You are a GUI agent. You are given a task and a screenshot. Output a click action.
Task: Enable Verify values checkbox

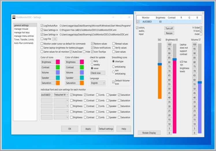click(114, 48)
